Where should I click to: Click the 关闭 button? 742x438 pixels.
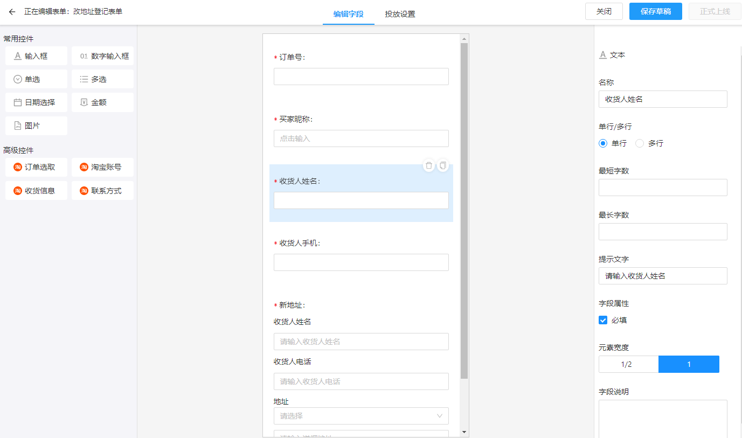[x=604, y=11]
